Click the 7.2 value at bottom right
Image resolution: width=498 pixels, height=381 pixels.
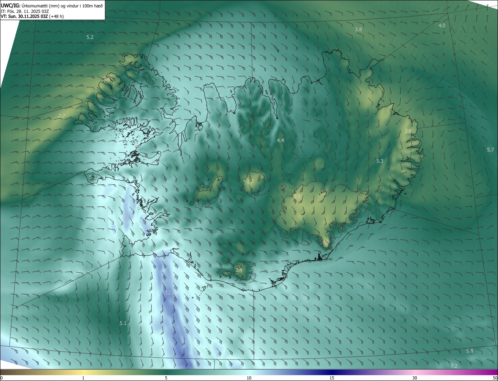(454, 366)
